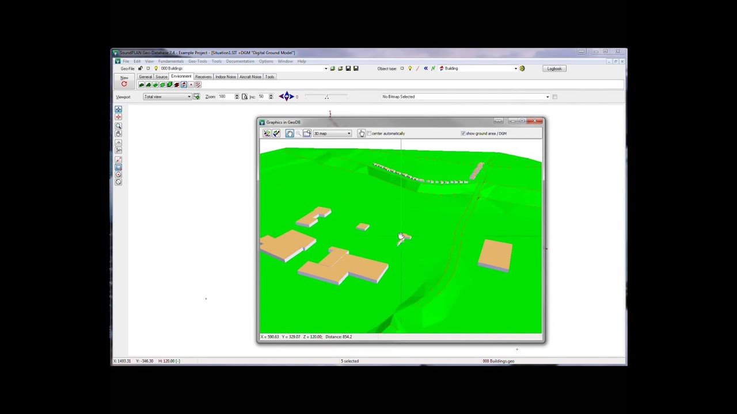Click the first save disk icon
This screenshot has width=737, height=414.
(348, 68)
